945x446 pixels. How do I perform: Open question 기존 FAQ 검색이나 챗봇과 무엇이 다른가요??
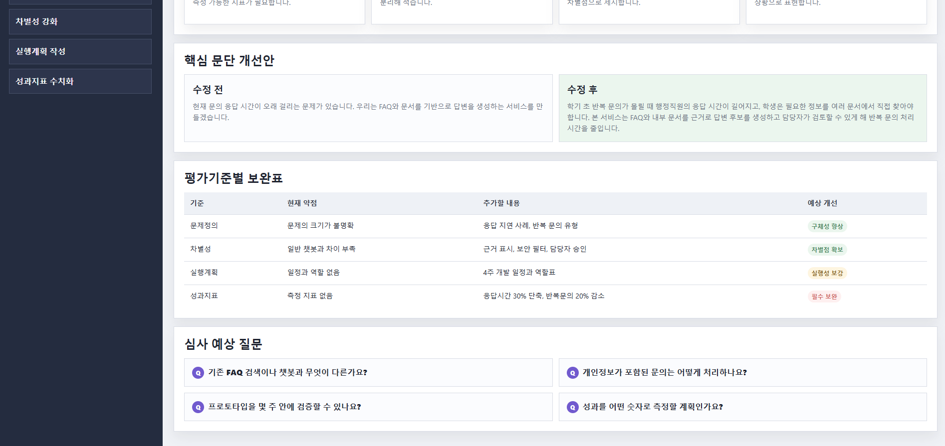coord(368,373)
